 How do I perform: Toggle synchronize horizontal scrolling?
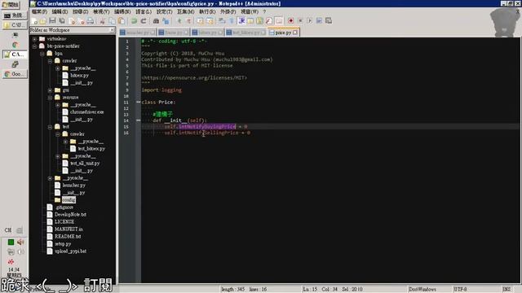click(210, 21)
